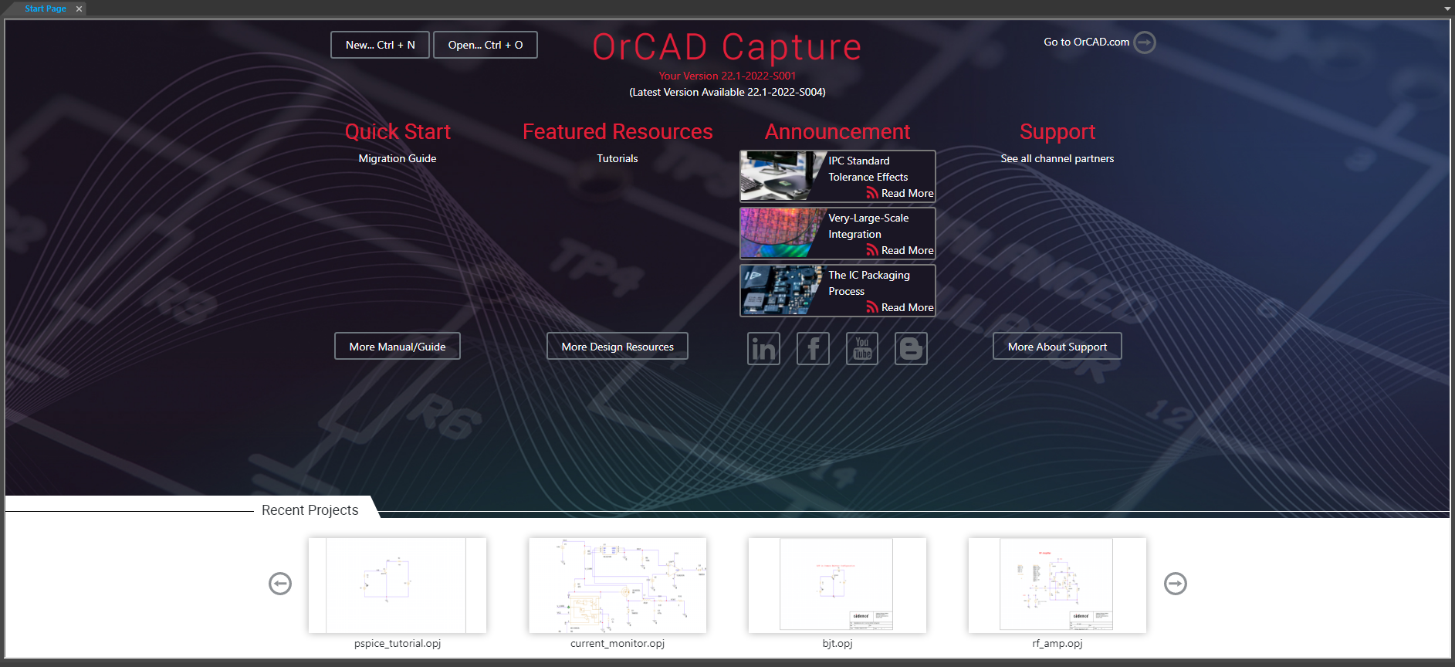1455x667 pixels.
Task: Open pspice_tutorial.opj project thumbnail
Action: (397, 586)
